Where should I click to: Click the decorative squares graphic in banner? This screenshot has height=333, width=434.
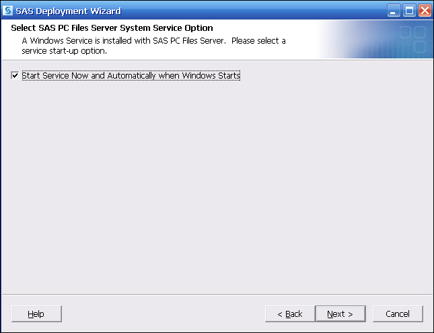pyautogui.click(x=411, y=40)
